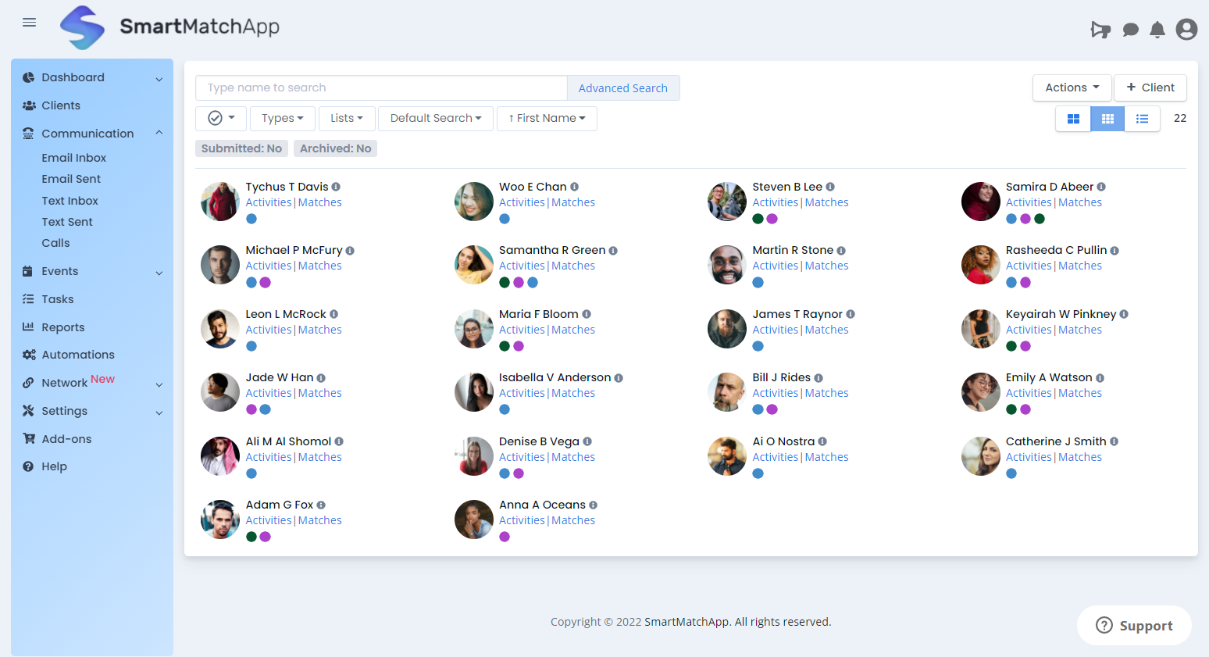Screen dimensions: 1209x657
Task: Click the announcements megaphone icon
Action: (1101, 29)
